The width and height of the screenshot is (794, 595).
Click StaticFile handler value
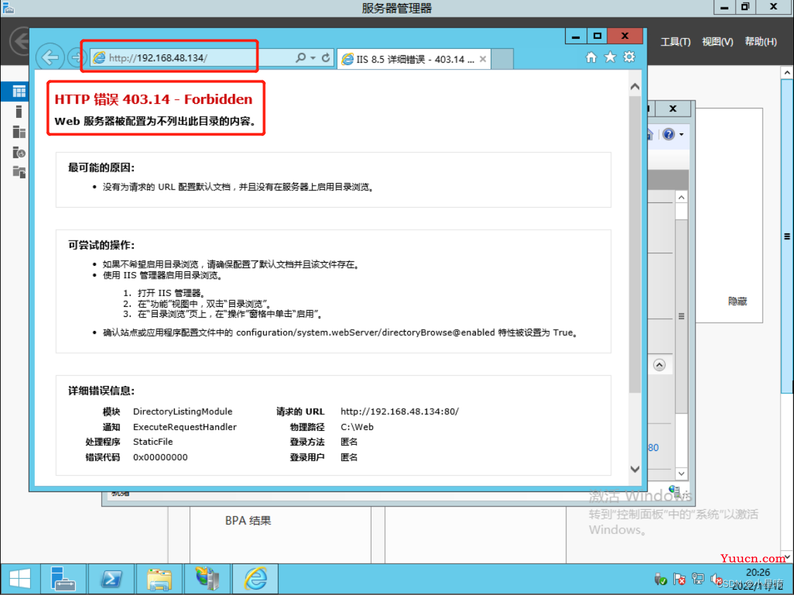[153, 442]
